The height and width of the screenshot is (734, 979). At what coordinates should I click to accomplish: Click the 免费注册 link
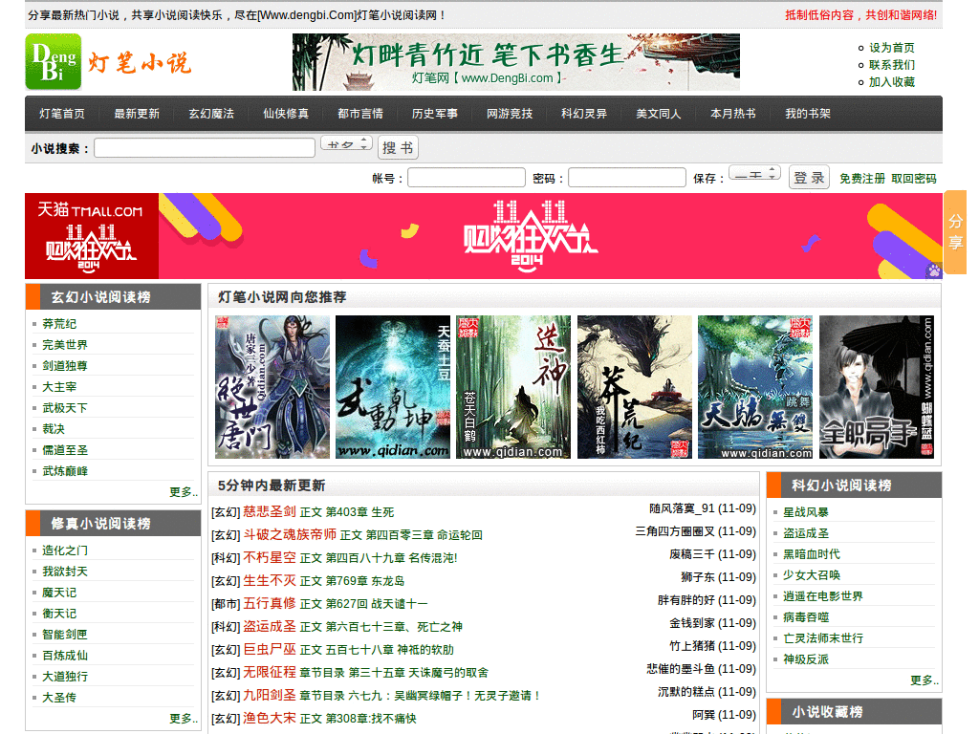coord(862,179)
